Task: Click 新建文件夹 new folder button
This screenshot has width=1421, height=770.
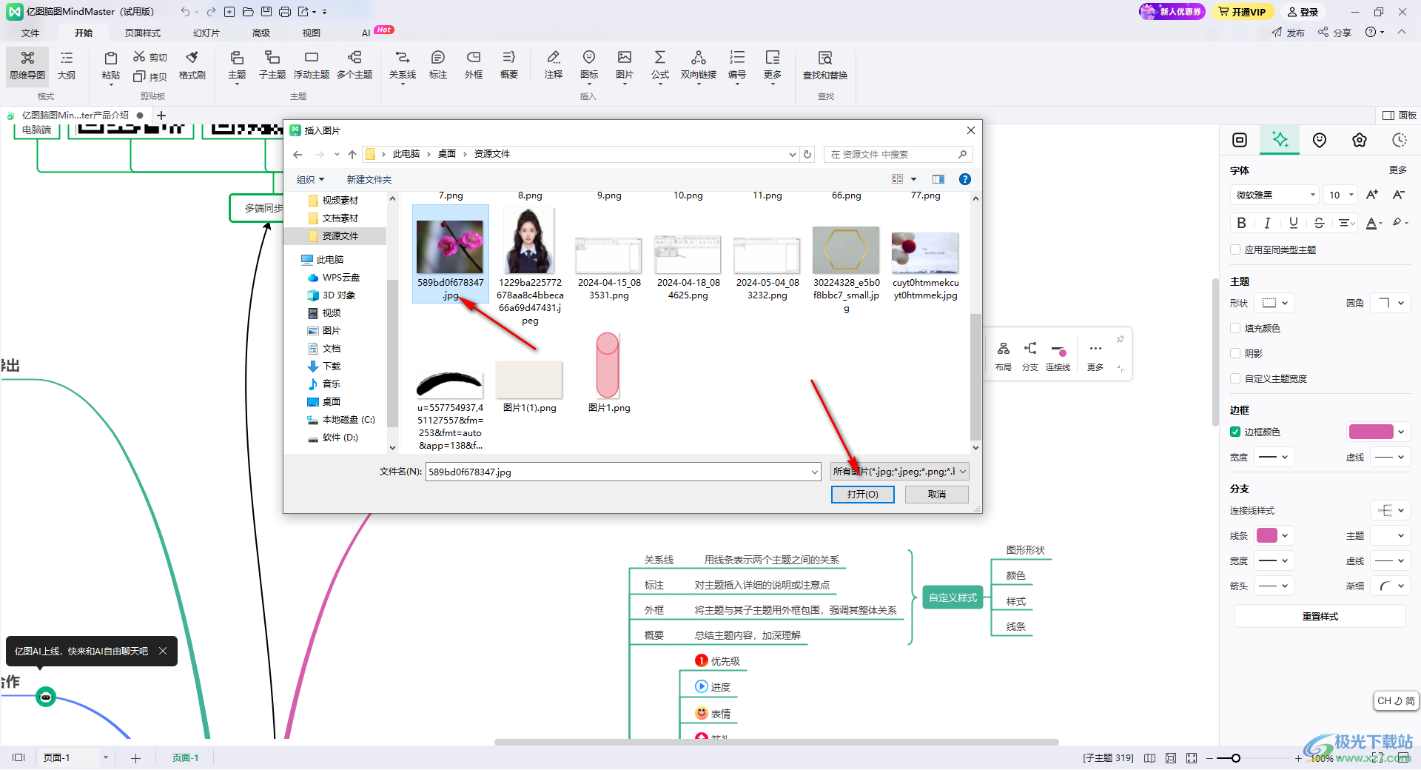Action: coord(369,179)
